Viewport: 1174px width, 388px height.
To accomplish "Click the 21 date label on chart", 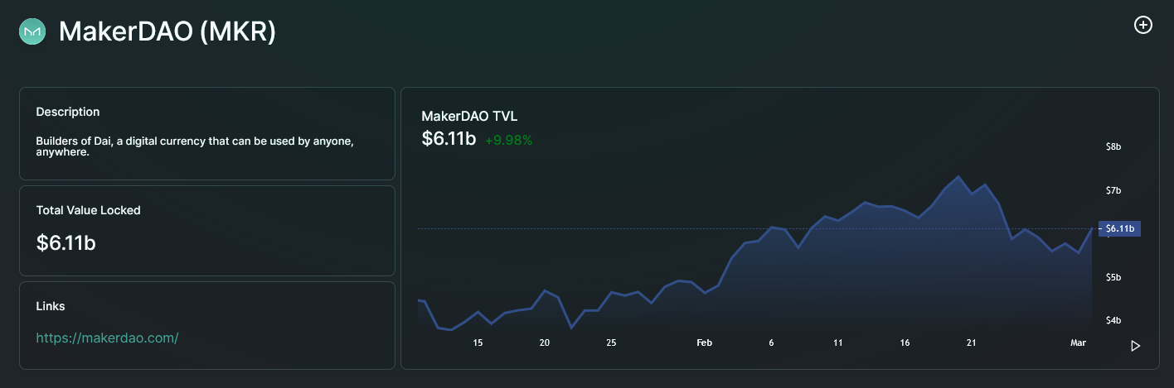I will tap(972, 342).
